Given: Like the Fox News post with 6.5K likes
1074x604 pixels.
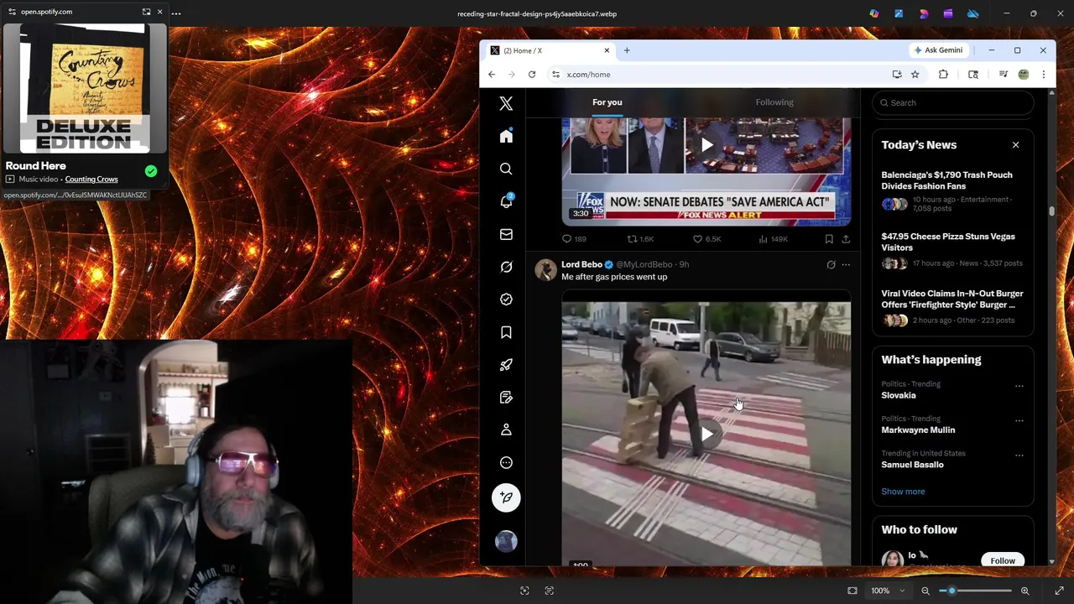Looking at the screenshot, I should (706, 239).
